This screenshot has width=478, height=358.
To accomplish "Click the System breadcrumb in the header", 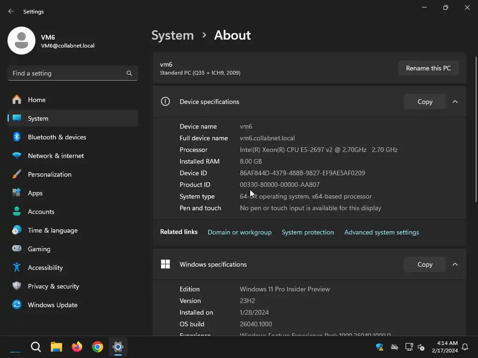I will [x=173, y=35].
